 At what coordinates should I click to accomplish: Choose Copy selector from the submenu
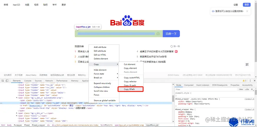tap(131, 81)
